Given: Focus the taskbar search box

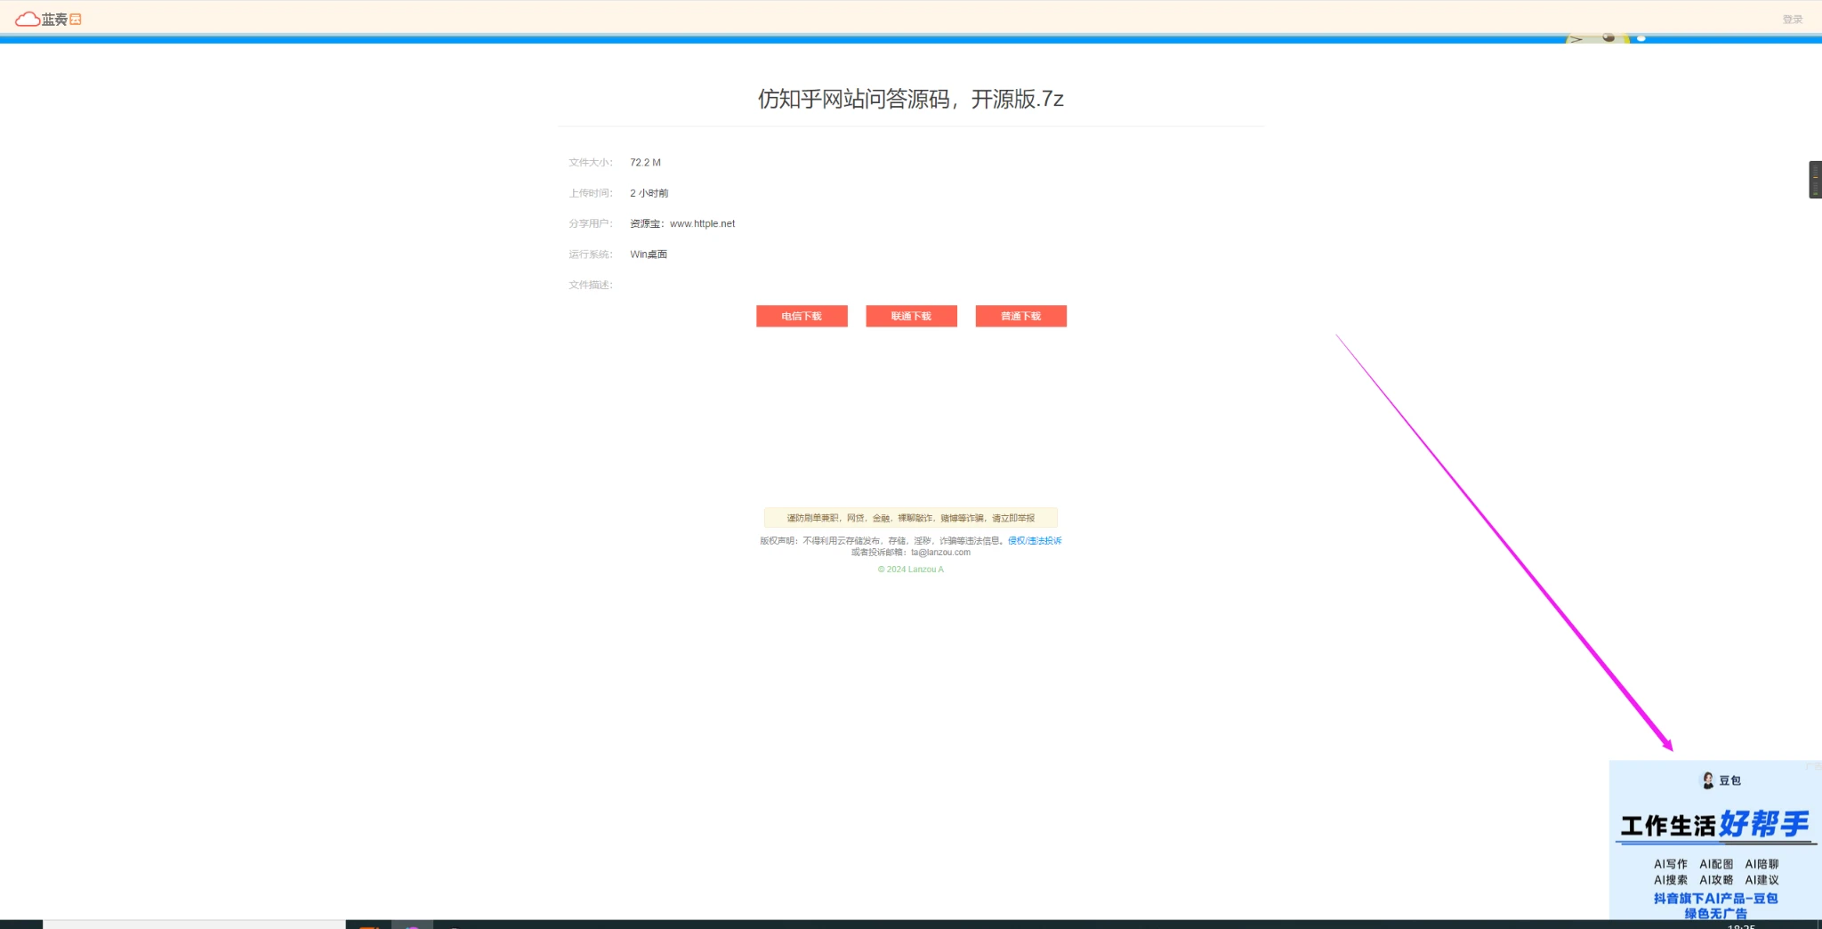Looking at the screenshot, I should point(194,925).
